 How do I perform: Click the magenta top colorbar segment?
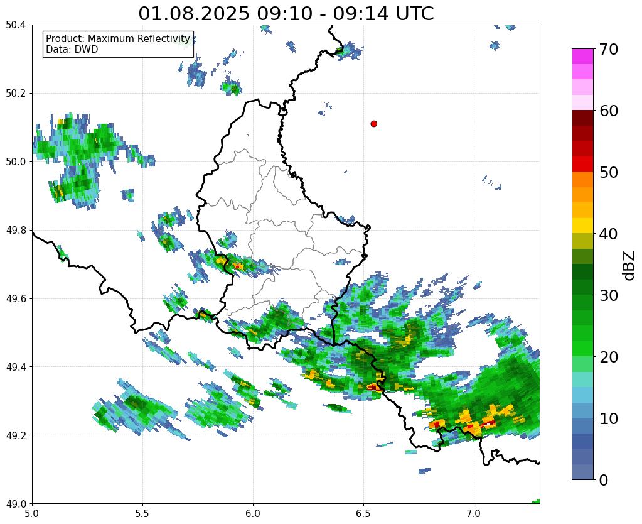click(582, 57)
